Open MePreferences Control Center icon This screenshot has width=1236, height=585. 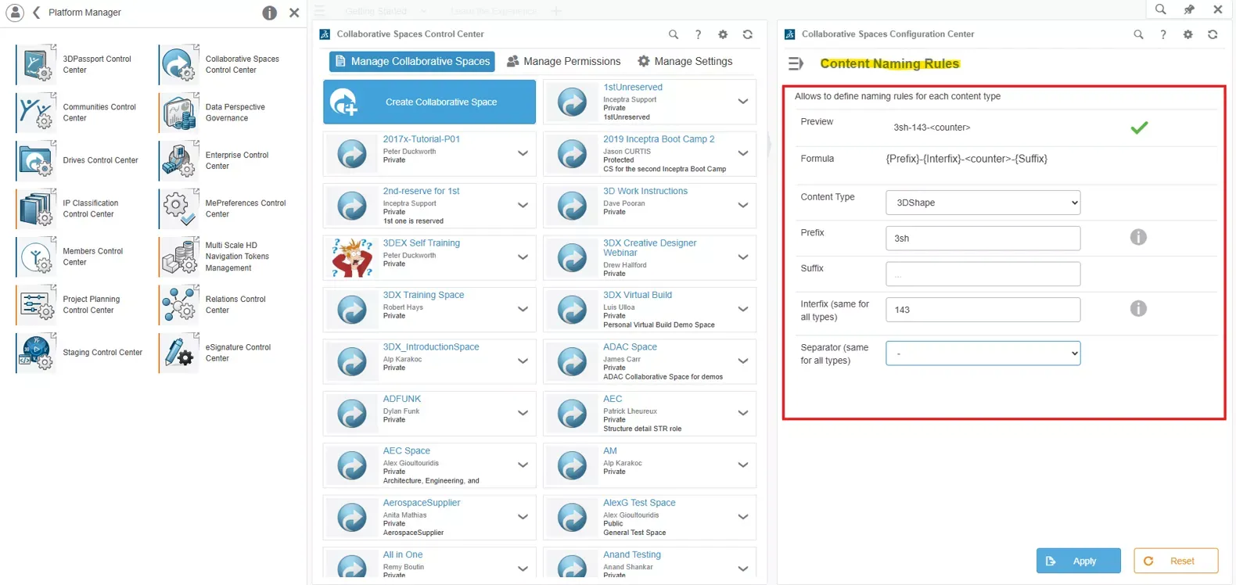pos(179,208)
